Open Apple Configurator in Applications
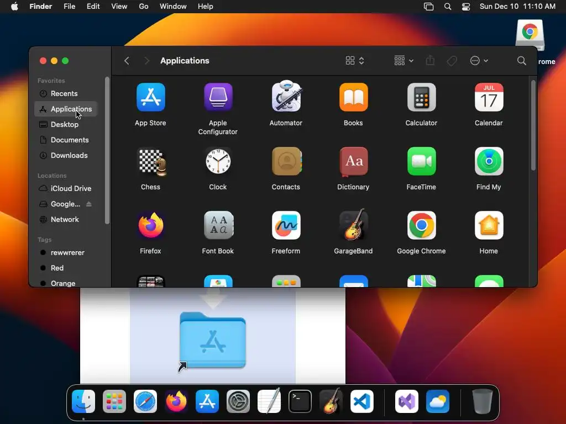Screen dimensions: 566x424 click(x=218, y=97)
